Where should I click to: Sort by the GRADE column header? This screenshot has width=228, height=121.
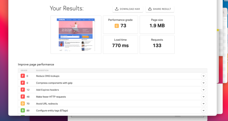[x=24, y=70]
